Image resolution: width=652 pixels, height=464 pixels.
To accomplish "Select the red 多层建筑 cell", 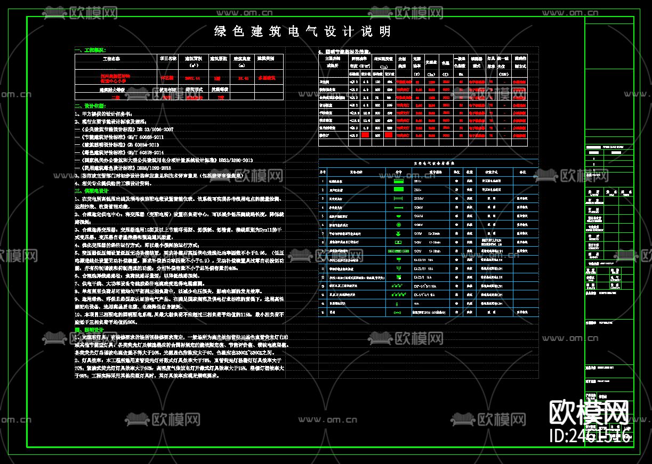I will point(267,78).
